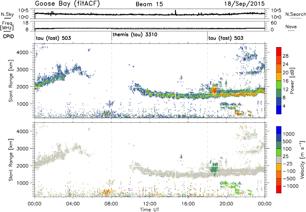Click the gray band in velocity colorbar

[279, 160]
